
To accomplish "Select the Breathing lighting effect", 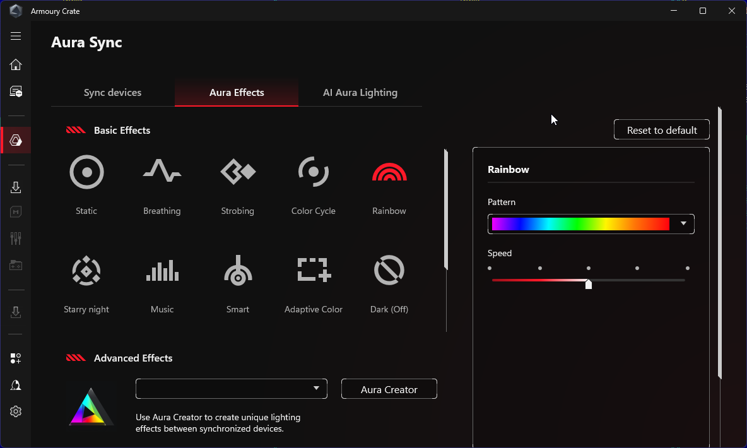I will coord(162,170).
